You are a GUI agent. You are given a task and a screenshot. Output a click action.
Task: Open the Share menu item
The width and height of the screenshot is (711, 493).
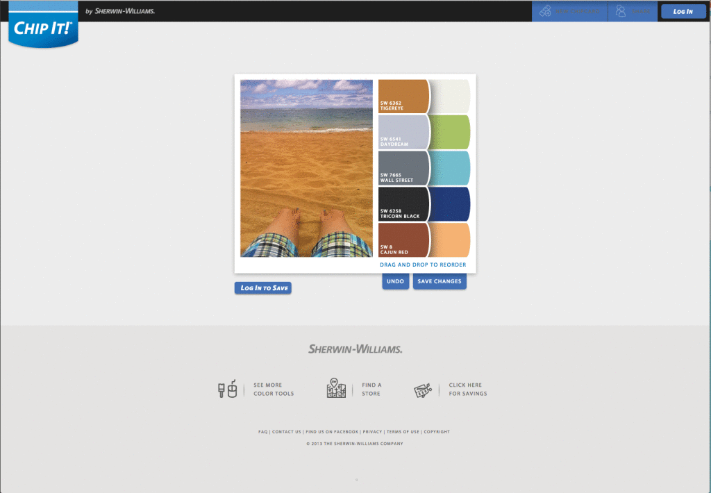pos(633,11)
